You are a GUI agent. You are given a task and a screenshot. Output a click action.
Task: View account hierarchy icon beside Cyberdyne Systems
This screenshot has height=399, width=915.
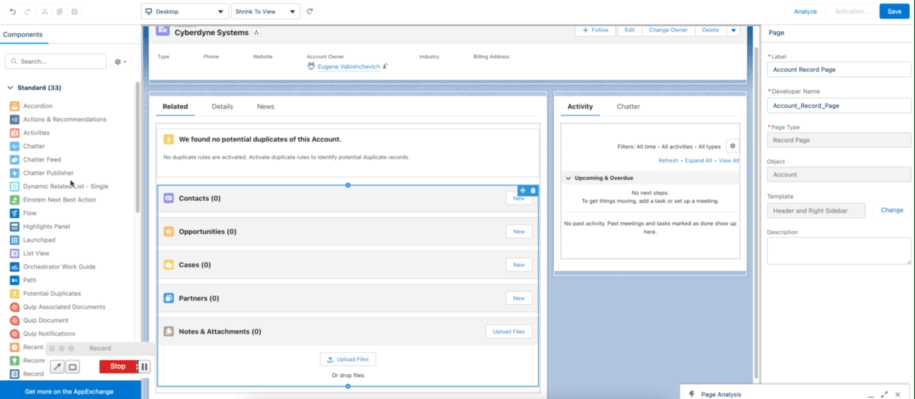257,33
